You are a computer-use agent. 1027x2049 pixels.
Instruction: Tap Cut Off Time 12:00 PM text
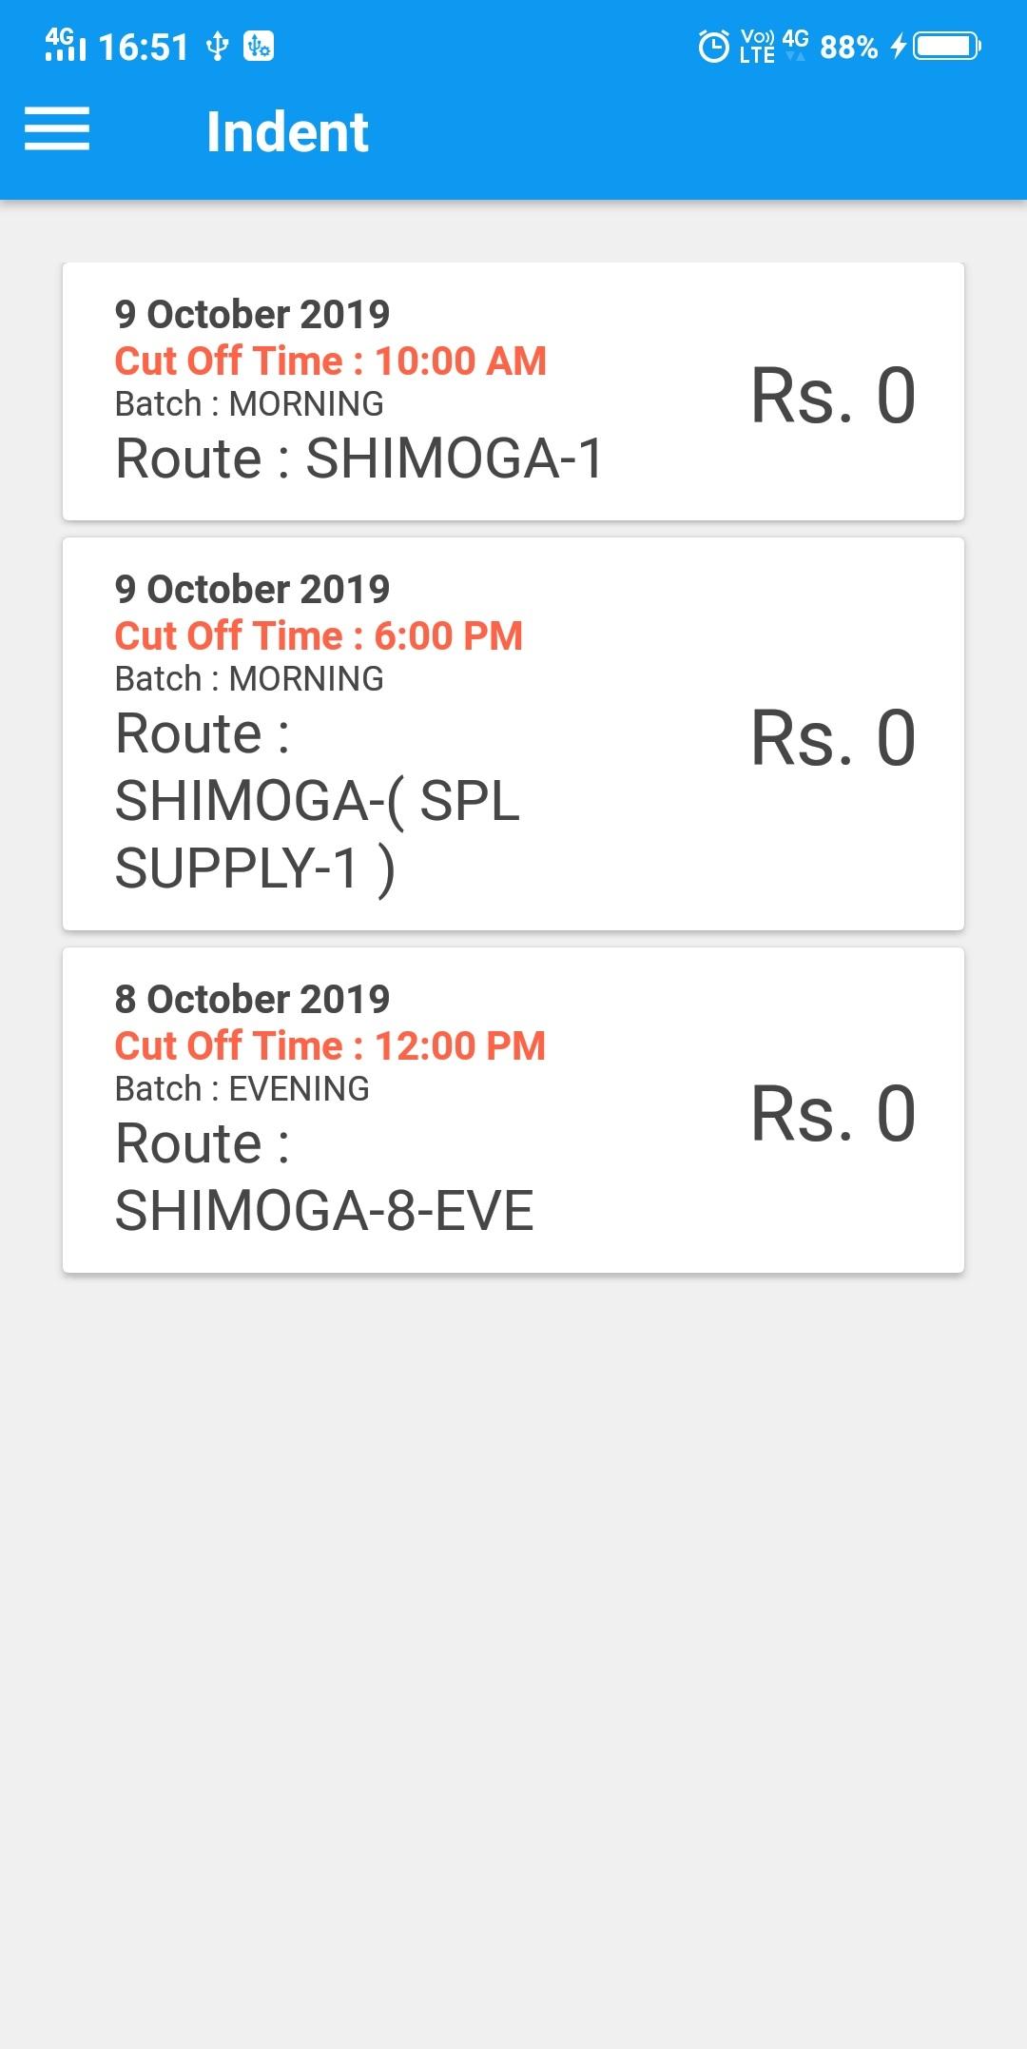[330, 1045]
